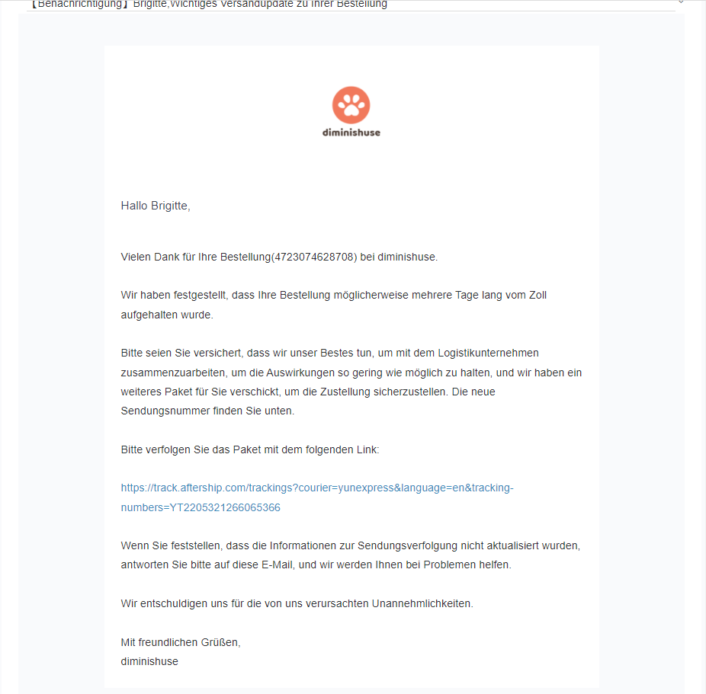
Task: Click the orange paw logo icon
Action: (351, 105)
